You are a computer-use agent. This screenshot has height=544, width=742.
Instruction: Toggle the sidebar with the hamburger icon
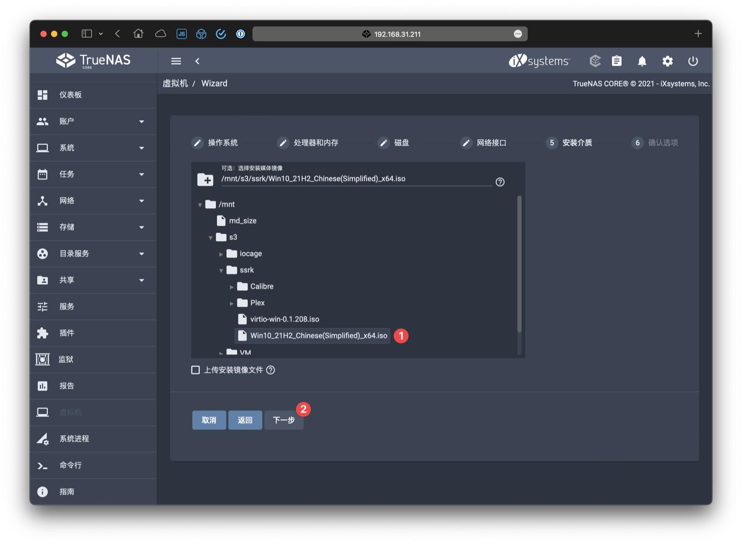[176, 61]
